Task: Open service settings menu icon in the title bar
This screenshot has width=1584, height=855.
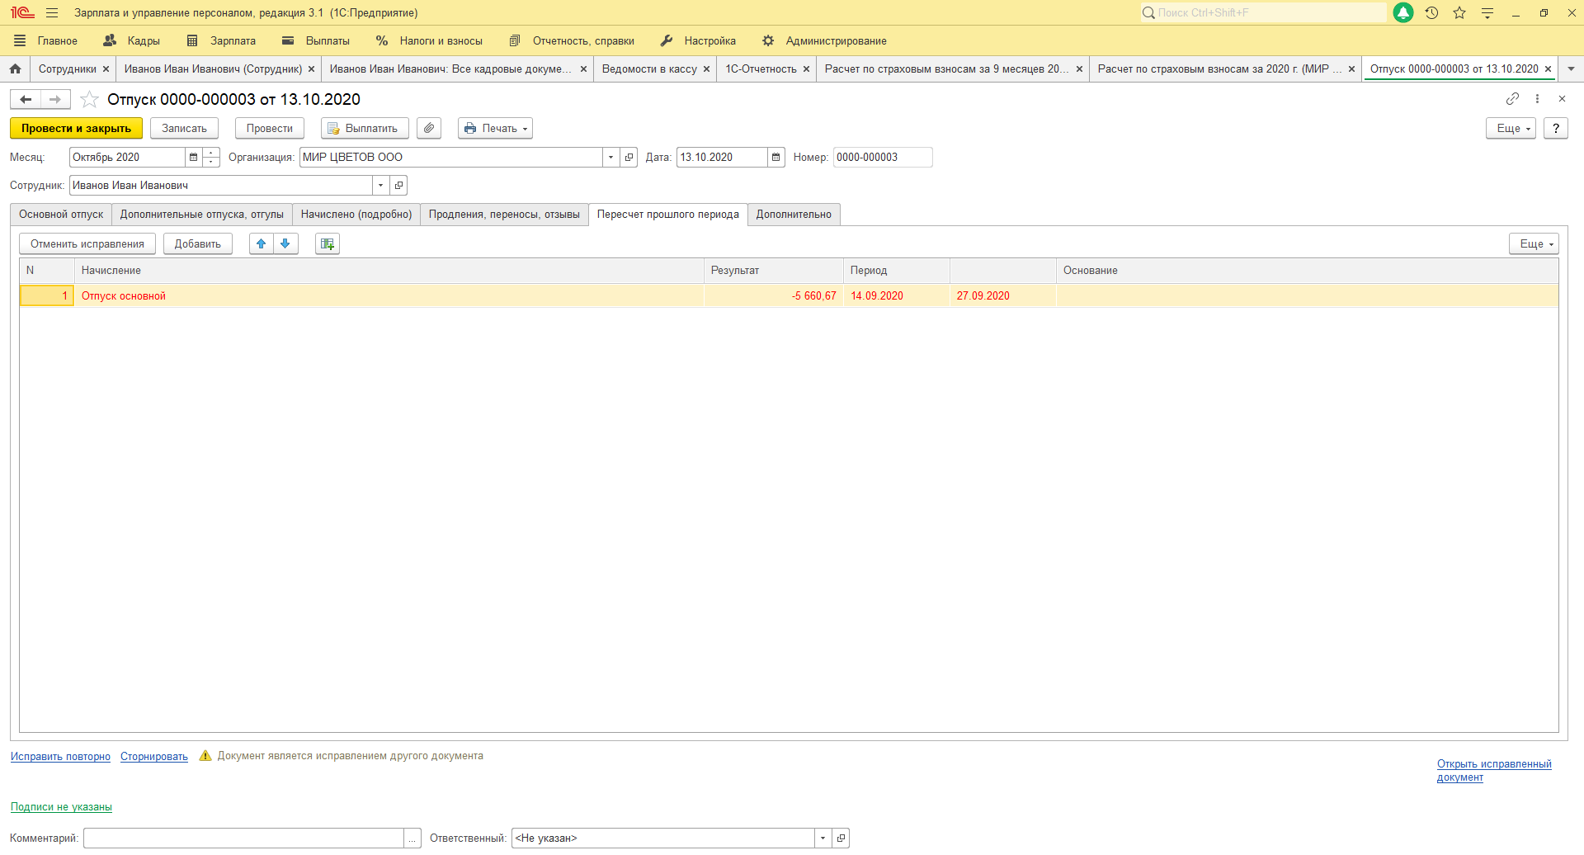Action: [x=1487, y=12]
